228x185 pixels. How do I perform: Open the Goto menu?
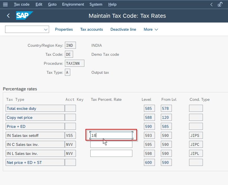click(52, 4)
